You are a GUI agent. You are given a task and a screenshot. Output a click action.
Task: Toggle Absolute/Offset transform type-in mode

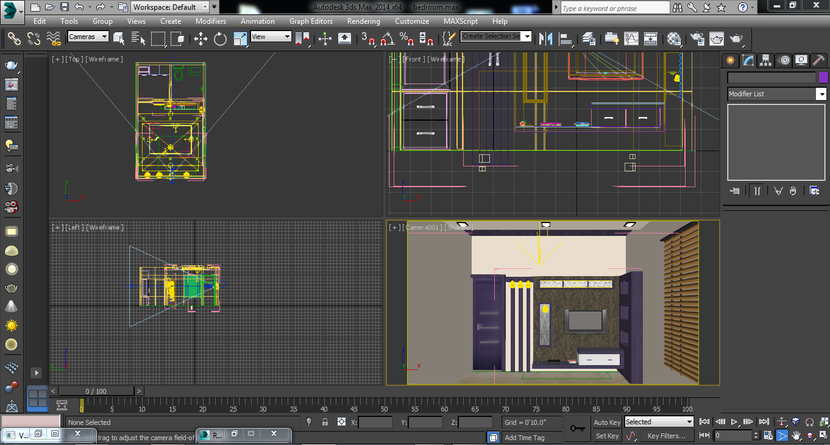pyautogui.click(x=341, y=422)
